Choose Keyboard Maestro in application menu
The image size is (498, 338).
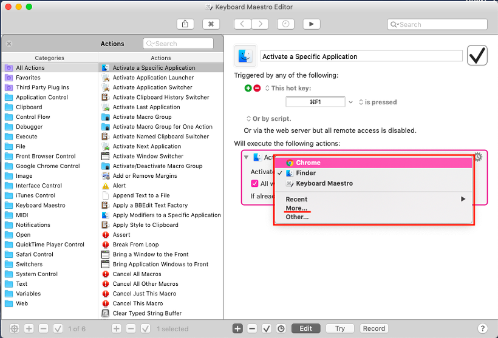click(374, 183)
